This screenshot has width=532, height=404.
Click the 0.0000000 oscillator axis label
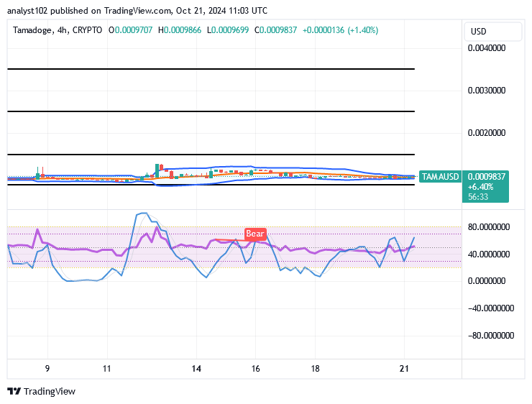487,281
